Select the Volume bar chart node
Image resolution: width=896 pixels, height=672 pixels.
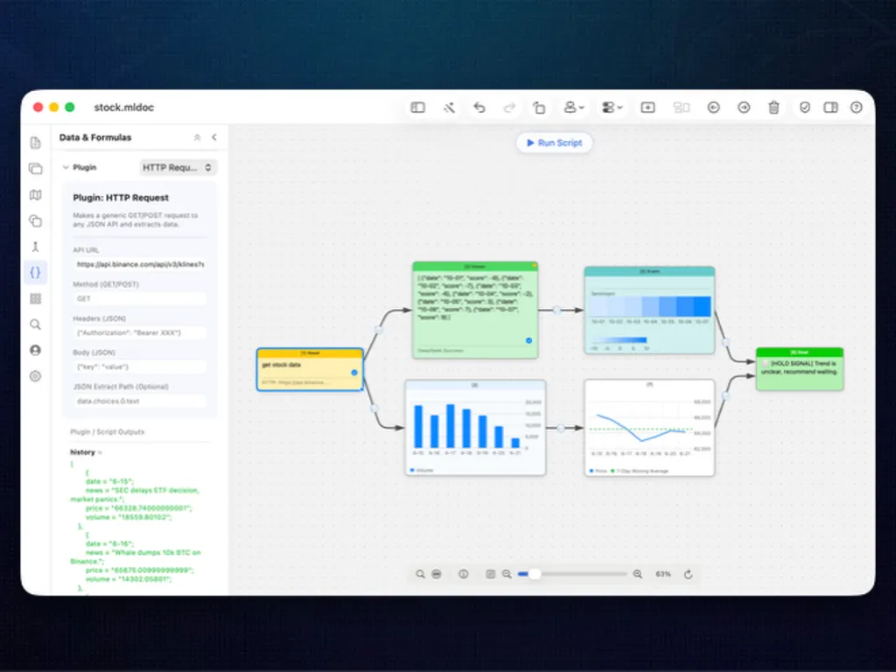[x=475, y=428]
